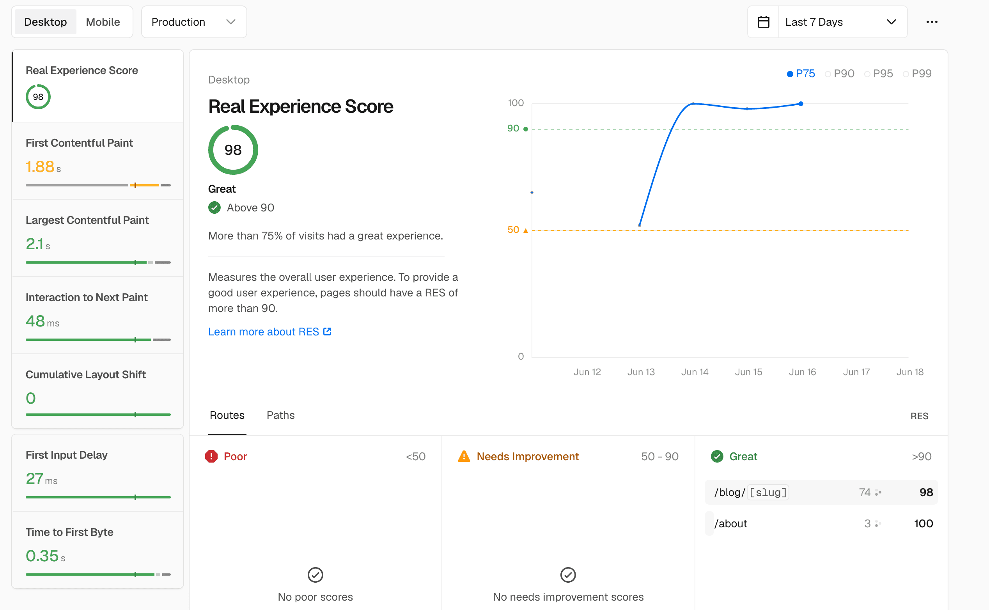
Task: Select the P75 percentile option
Action: click(801, 73)
